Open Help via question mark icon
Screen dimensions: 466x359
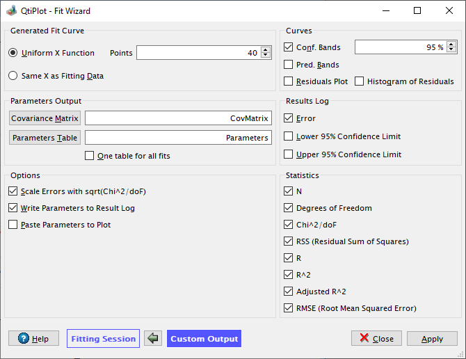click(x=24, y=338)
